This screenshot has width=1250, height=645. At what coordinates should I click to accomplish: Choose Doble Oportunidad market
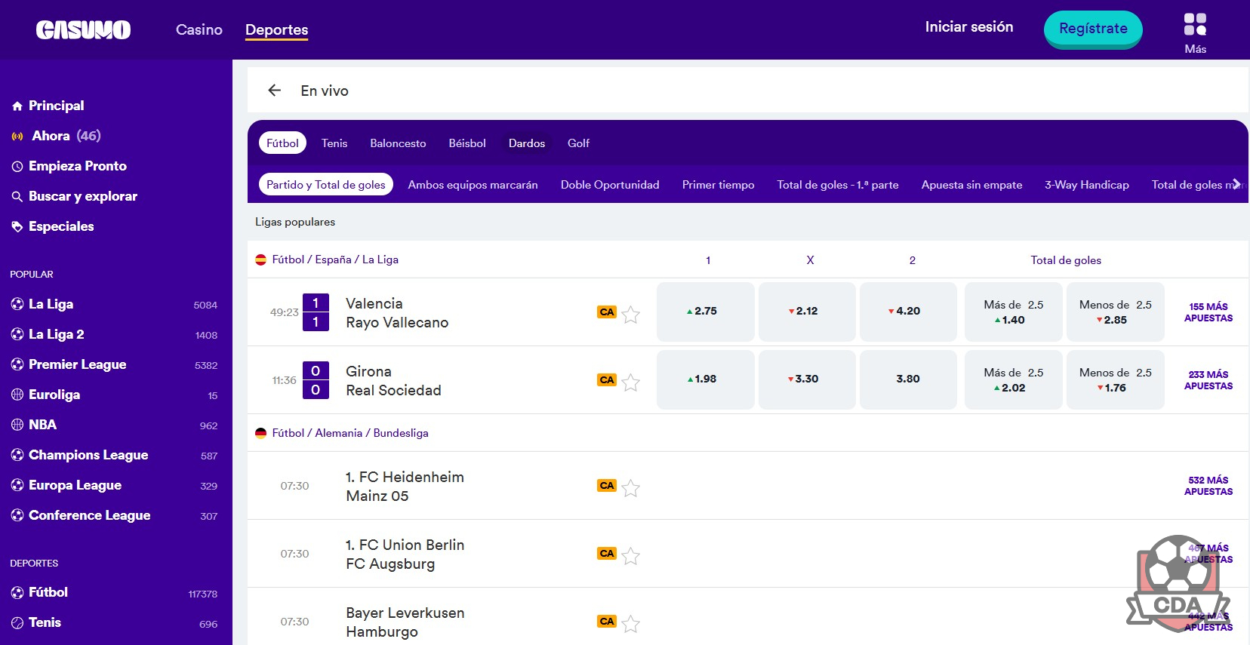click(x=610, y=184)
